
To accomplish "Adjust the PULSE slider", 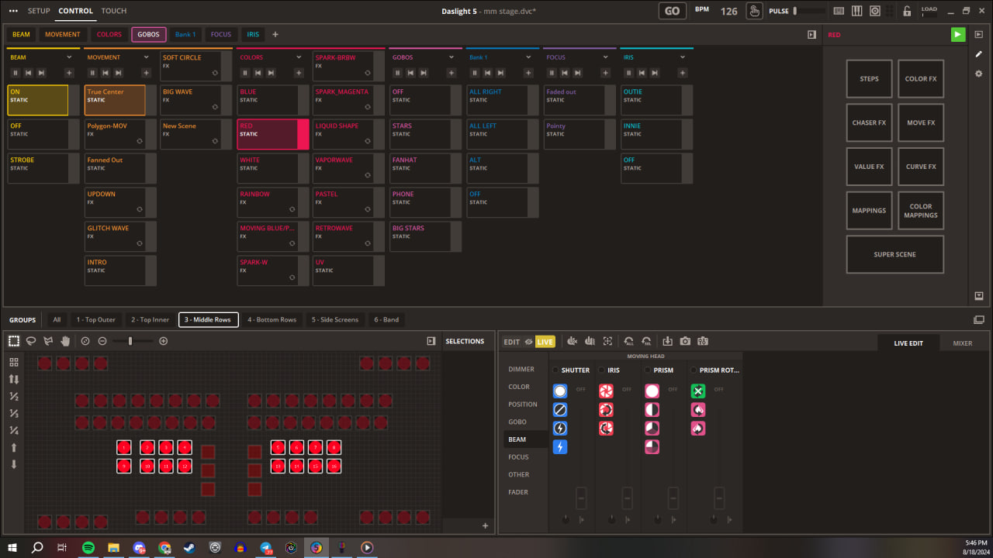I will point(808,11).
